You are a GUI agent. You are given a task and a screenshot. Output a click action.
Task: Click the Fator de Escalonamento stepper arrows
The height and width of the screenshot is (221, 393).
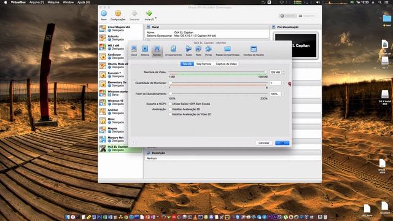pyautogui.click(x=283, y=94)
